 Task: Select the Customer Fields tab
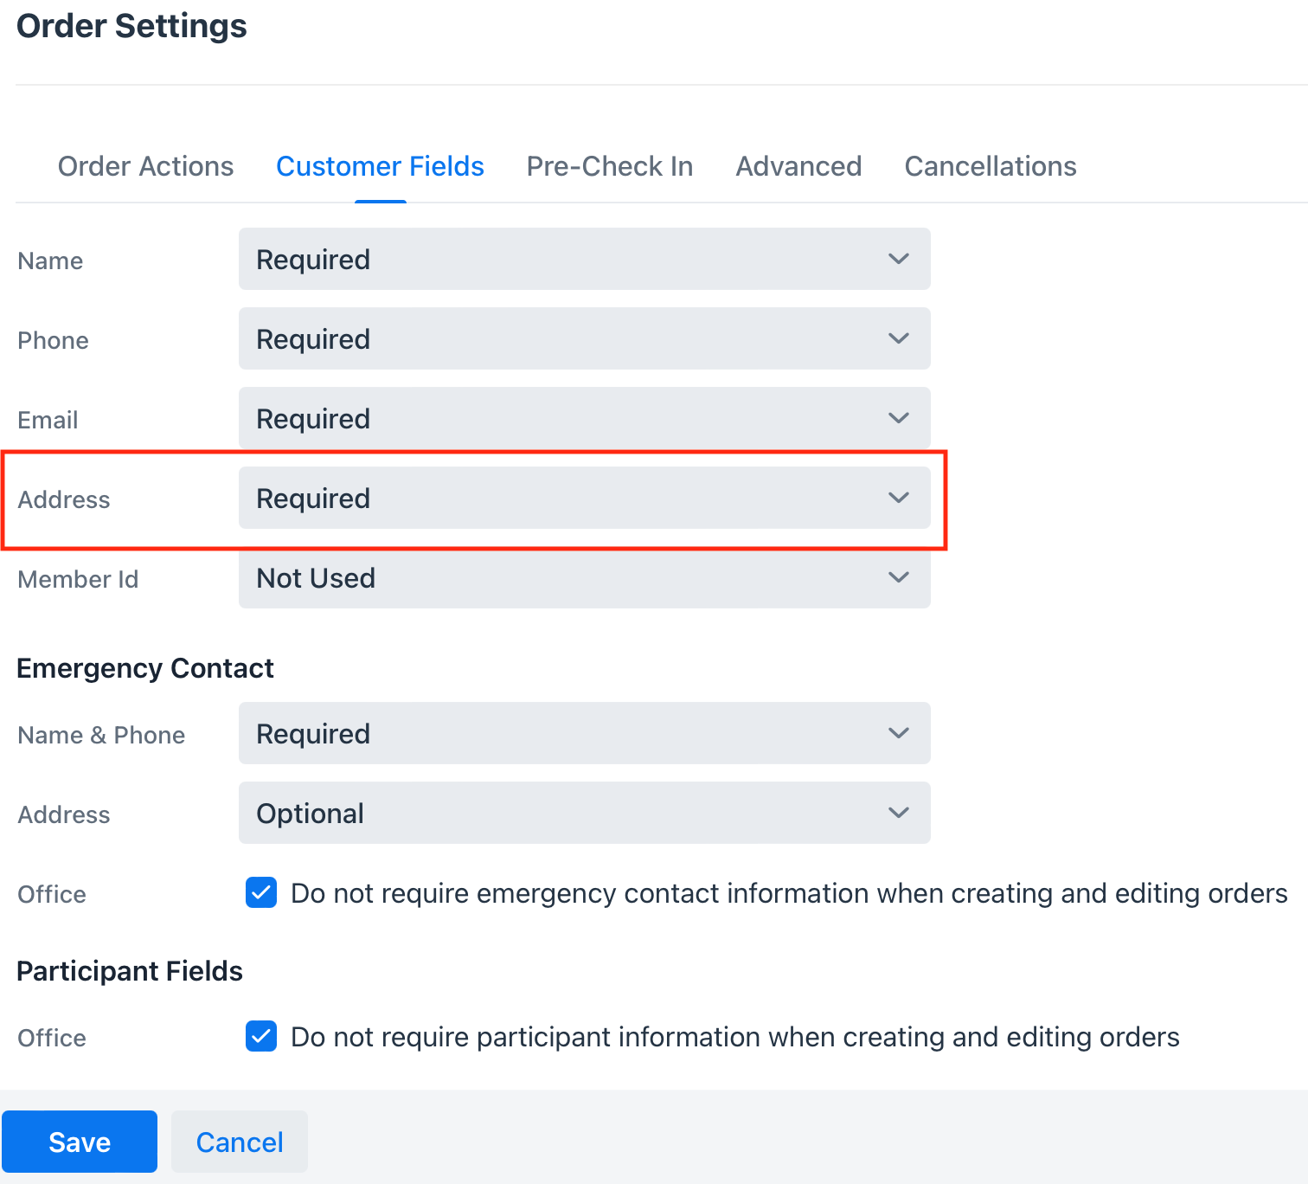click(380, 166)
